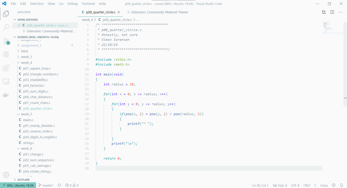Open the Terminal menu
The height and width of the screenshot is (188, 347).
pos(88,4)
